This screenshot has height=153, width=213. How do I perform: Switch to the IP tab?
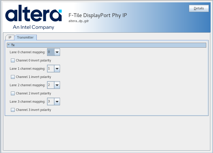pyautogui.click(x=10, y=37)
